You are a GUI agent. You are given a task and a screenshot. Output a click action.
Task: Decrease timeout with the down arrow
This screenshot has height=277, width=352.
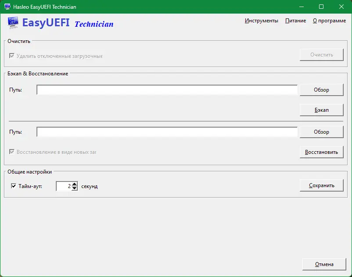75,188
